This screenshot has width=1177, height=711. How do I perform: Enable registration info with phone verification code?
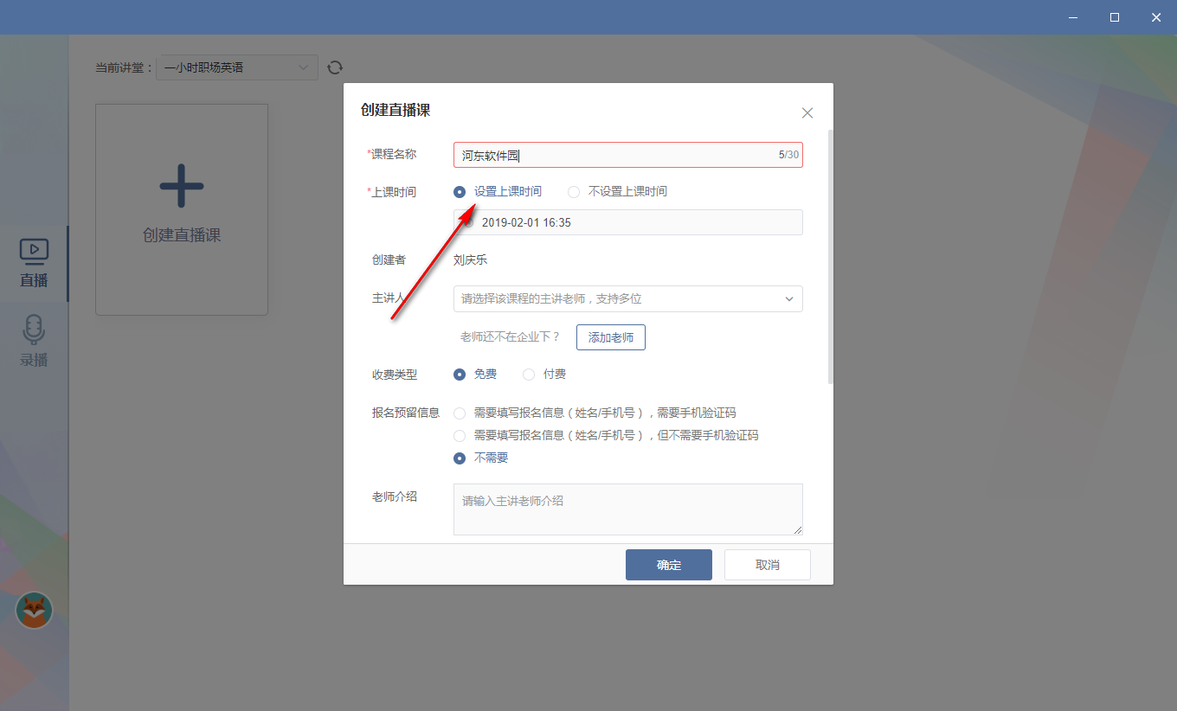[459, 413]
